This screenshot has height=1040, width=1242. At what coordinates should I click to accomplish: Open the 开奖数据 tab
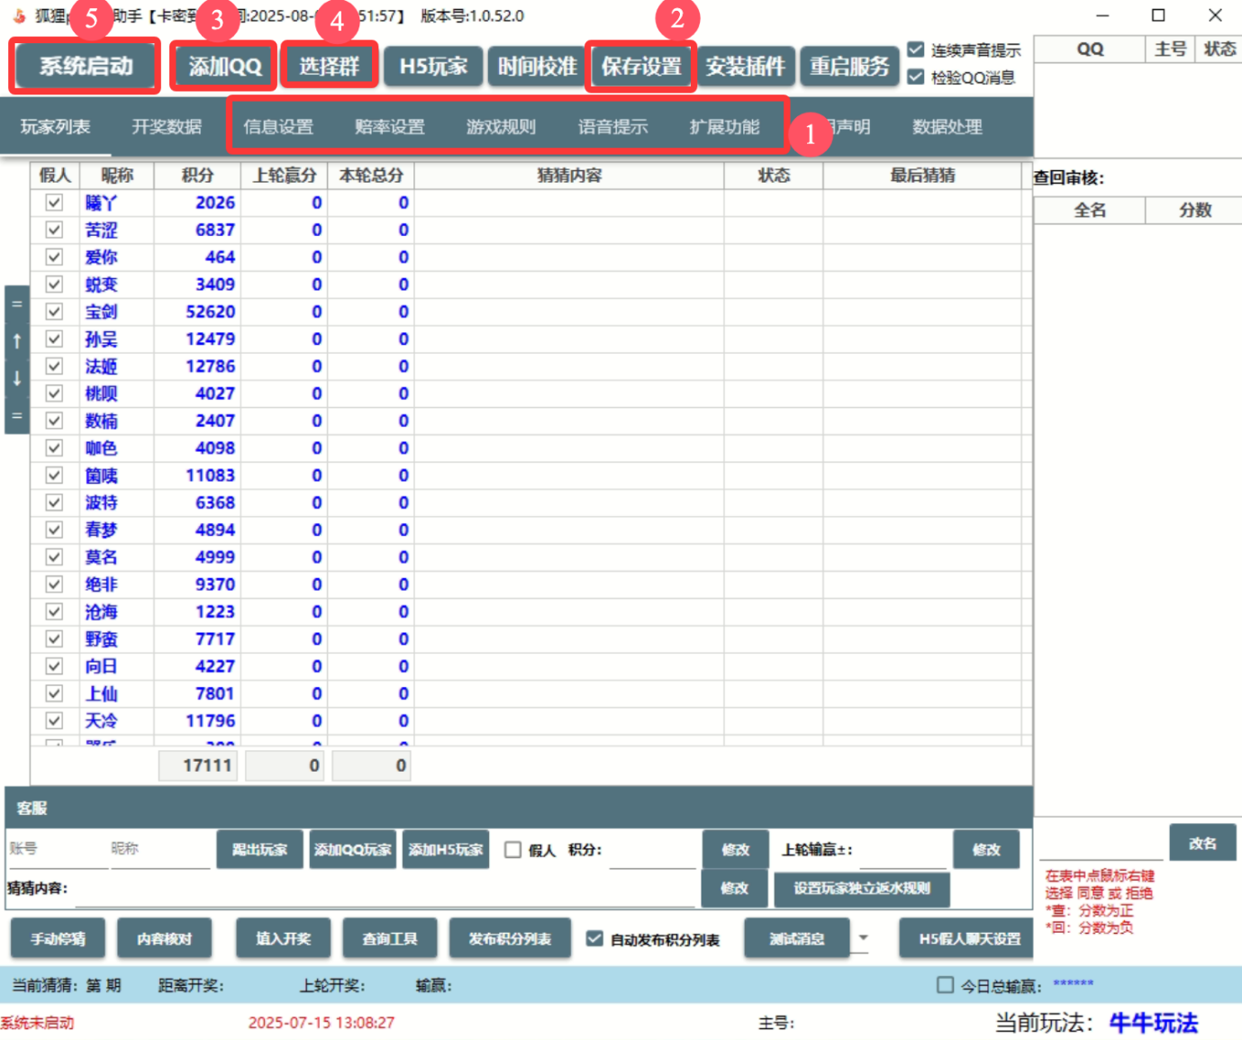click(x=167, y=127)
